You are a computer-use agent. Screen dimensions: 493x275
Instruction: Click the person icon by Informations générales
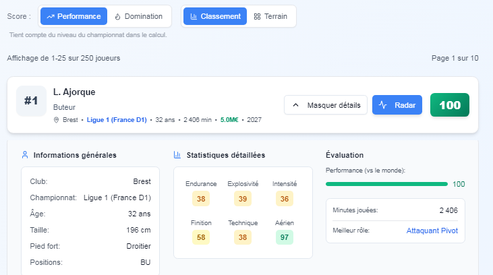25,155
